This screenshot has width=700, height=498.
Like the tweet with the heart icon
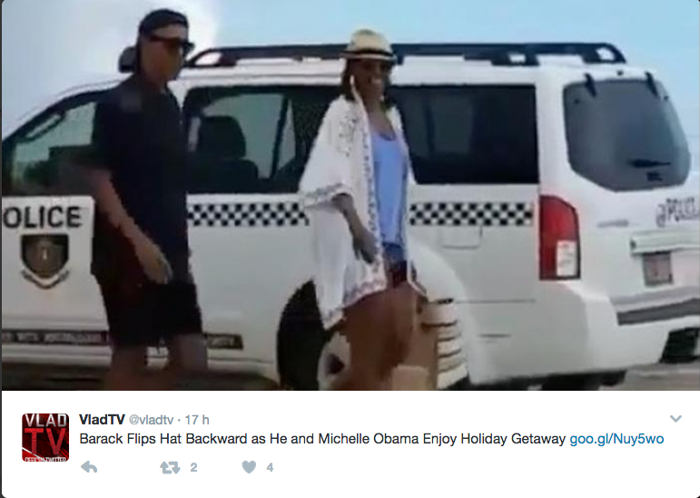249,467
